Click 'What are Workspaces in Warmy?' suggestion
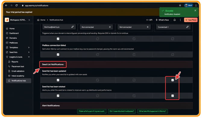 [153, 111]
